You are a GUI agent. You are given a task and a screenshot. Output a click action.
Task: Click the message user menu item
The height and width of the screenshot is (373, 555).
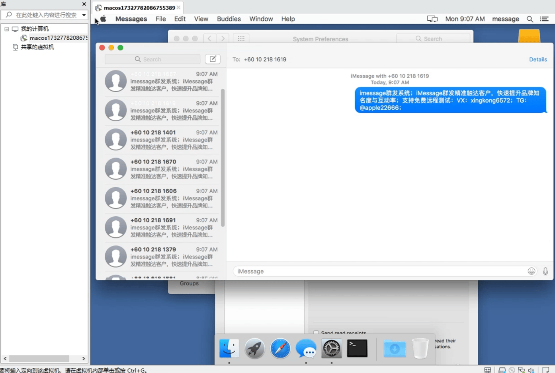pyautogui.click(x=505, y=19)
